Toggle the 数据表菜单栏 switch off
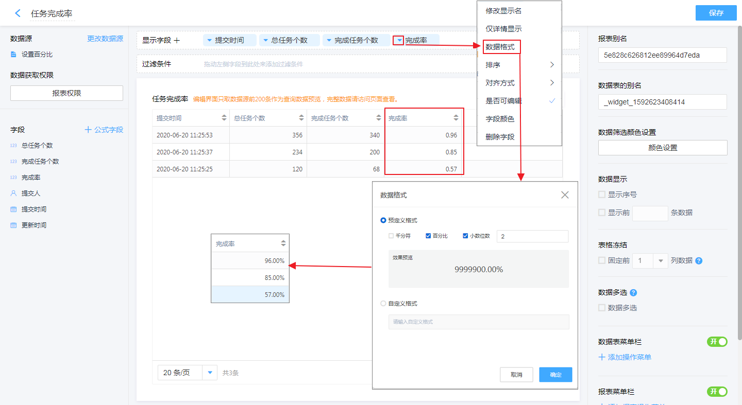The width and height of the screenshot is (742, 405). click(717, 342)
